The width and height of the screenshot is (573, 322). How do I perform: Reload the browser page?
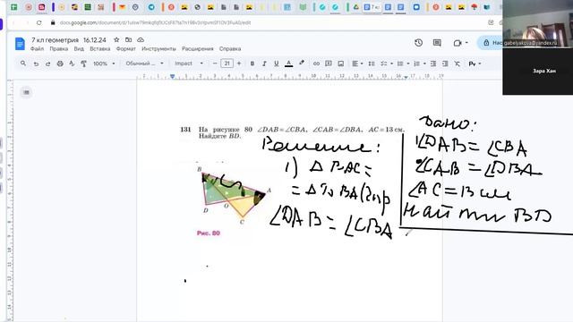38,22
